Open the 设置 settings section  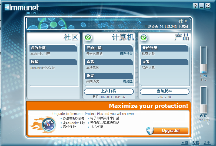(x=164, y=62)
